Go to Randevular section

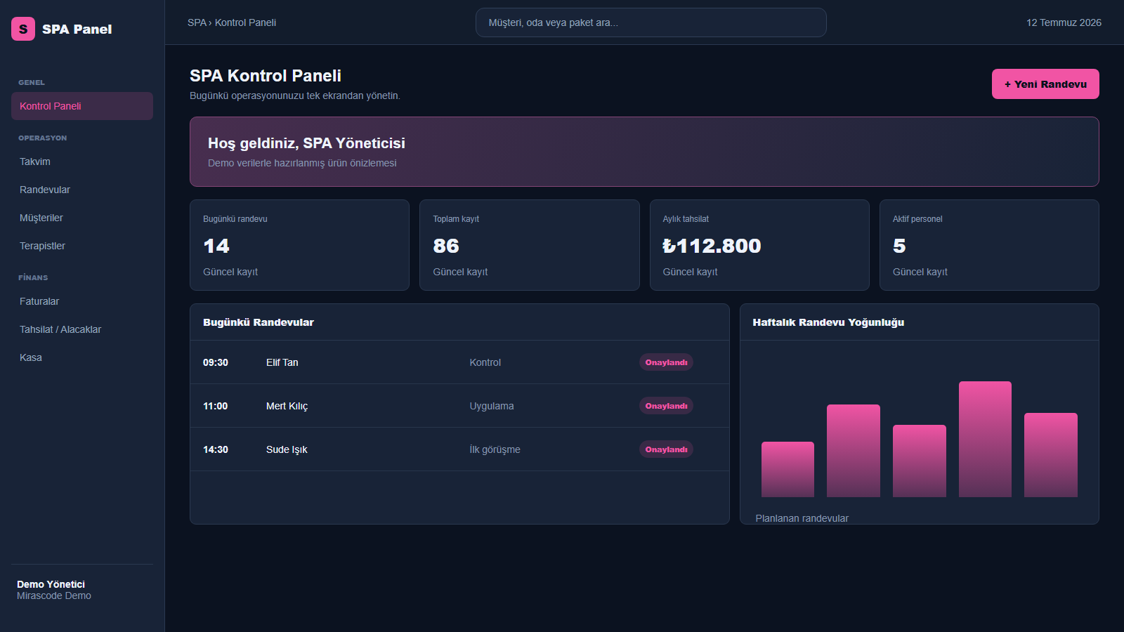point(82,190)
